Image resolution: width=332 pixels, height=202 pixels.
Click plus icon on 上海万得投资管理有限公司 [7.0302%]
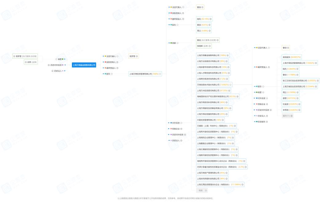pos(316,63)
